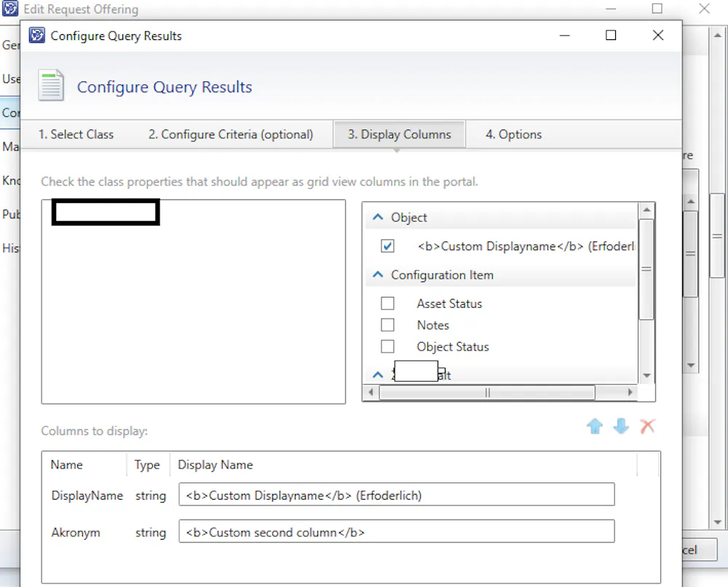Switch to the 4. Options tab
Image resolution: width=728 pixels, height=587 pixels.
point(513,135)
